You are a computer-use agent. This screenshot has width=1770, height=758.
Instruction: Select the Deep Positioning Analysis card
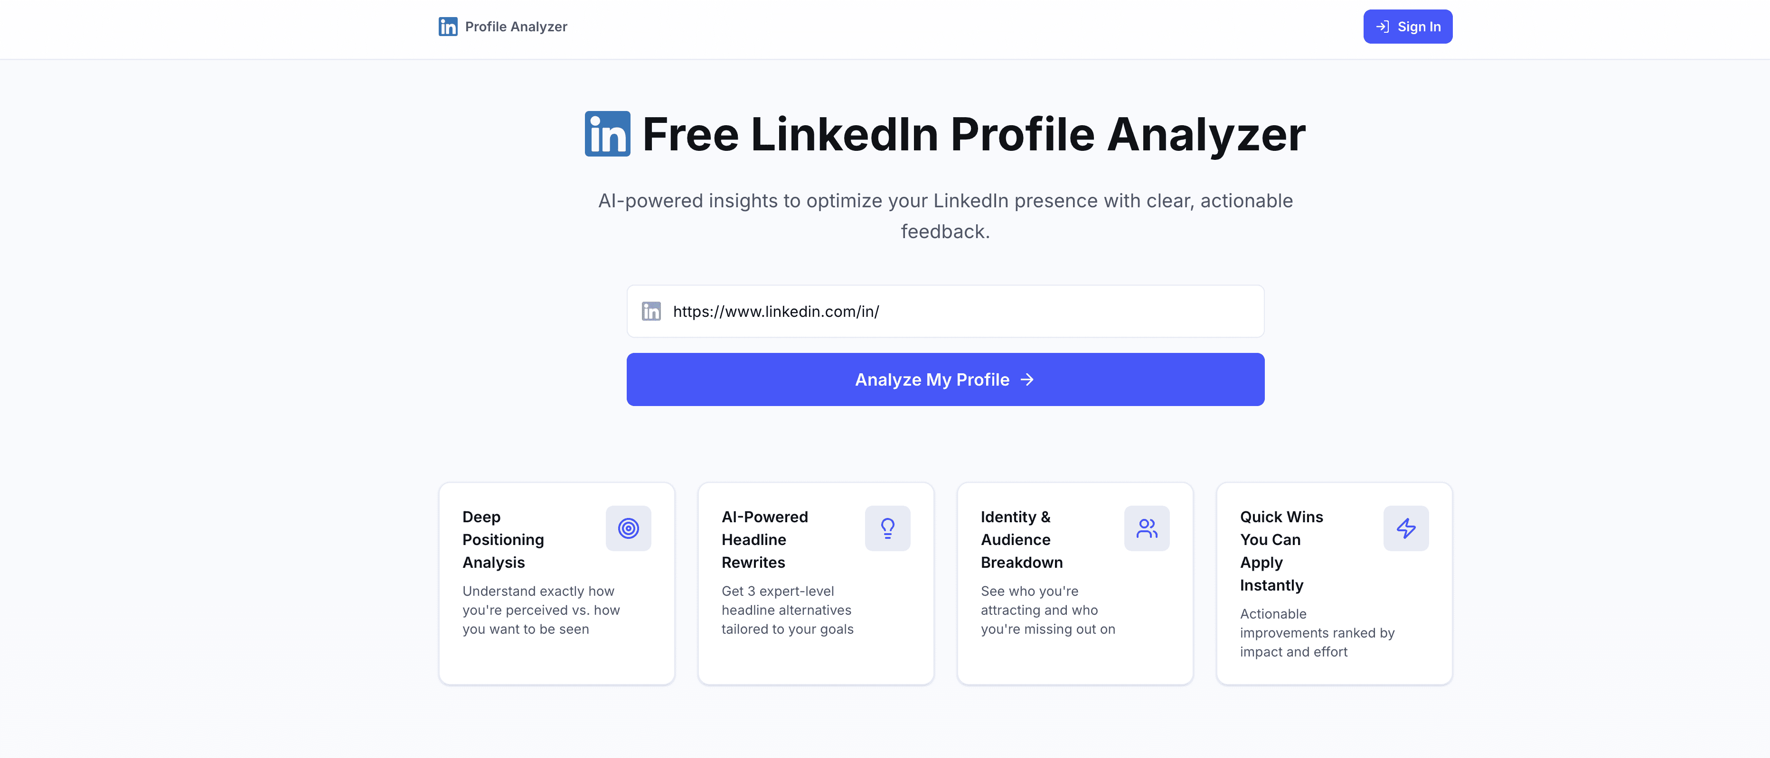556,582
